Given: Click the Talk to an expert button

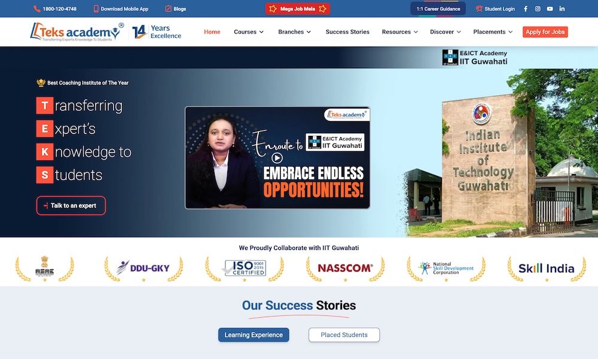Looking at the screenshot, I should point(71,205).
